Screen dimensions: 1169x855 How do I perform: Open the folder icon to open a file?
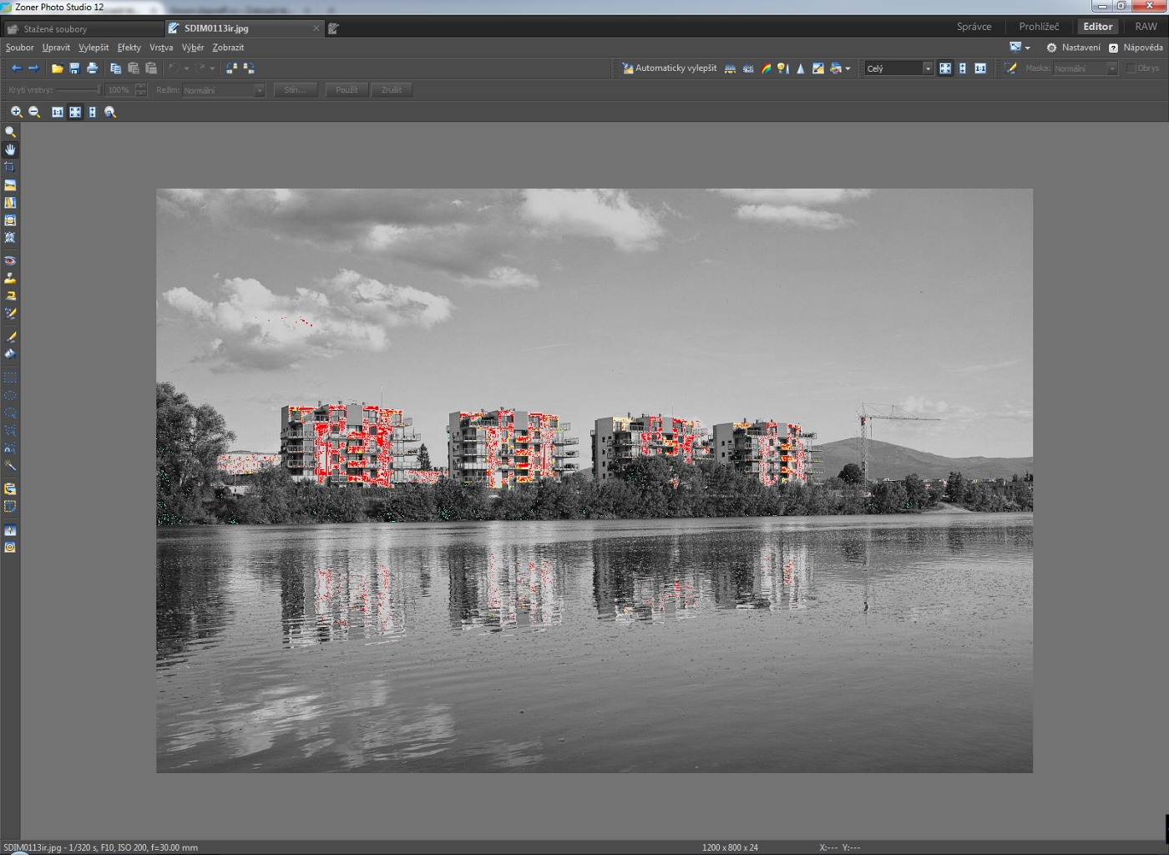(x=57, y=68)
